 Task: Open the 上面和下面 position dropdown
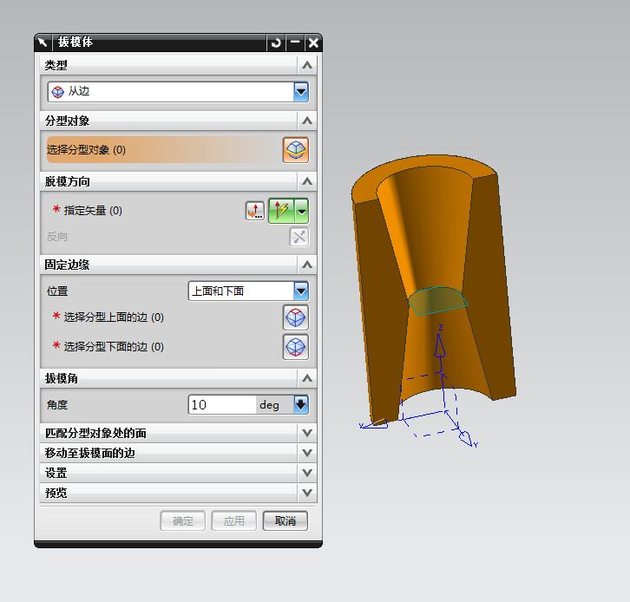(x=301, y=291)
